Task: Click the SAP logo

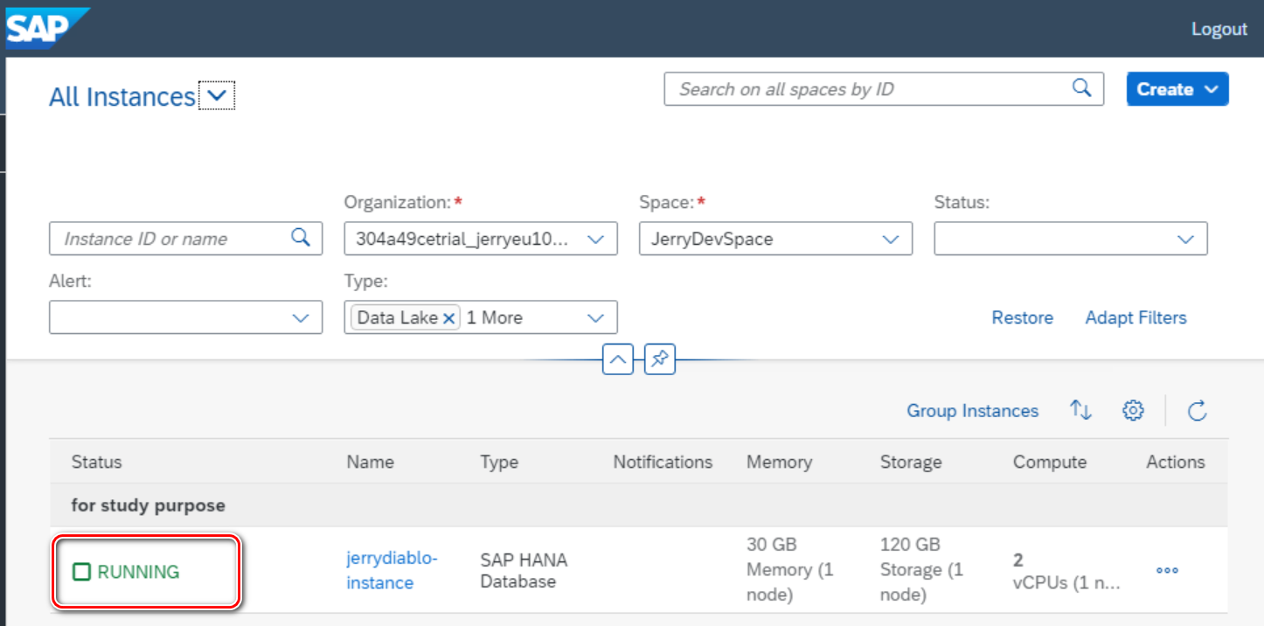Action: click(x=44, y=28)
